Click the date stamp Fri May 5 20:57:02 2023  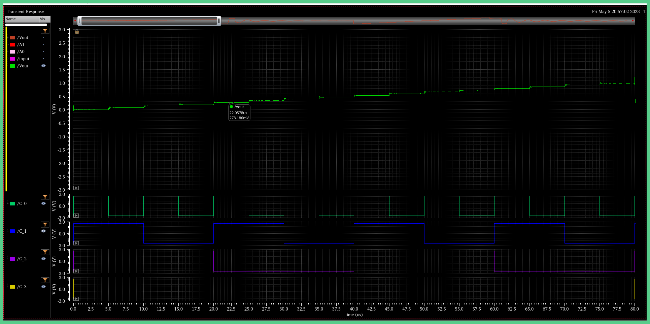coord(616,11)
